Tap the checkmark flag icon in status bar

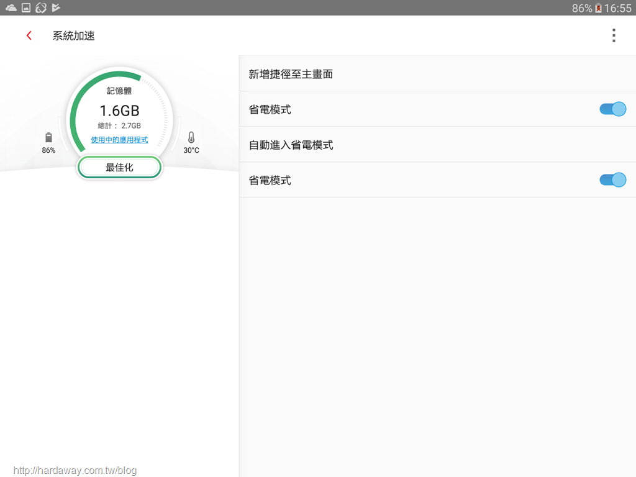(56, 7)
